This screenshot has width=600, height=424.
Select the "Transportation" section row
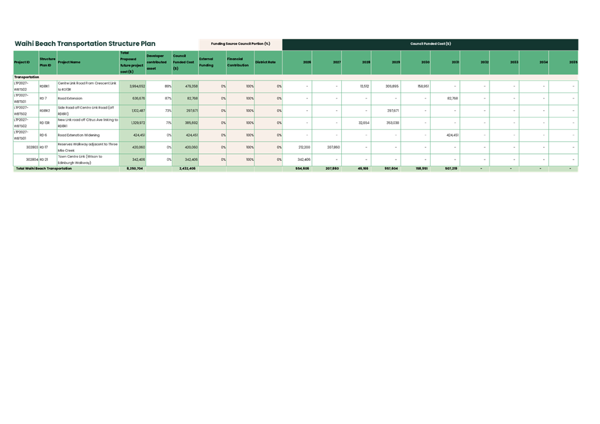[27, 77]
